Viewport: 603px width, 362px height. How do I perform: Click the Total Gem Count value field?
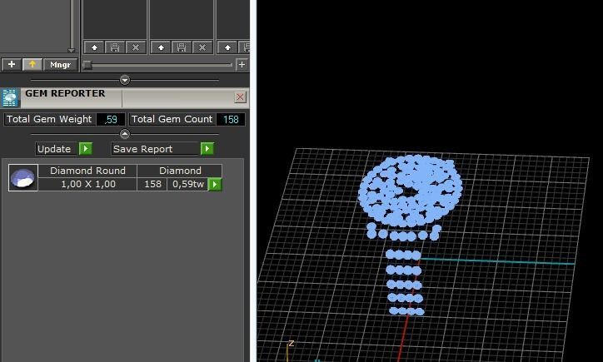point(231,120)
